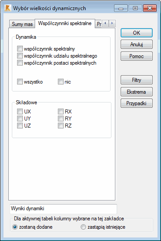161x241 pixels.
Task: Enable the RZ component checkbox
Action: (x=61, y=126)
